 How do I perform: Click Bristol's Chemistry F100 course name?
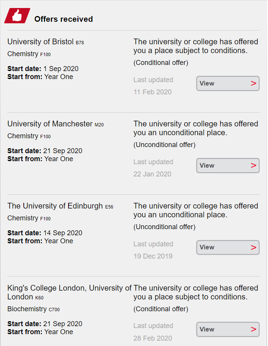29,54
